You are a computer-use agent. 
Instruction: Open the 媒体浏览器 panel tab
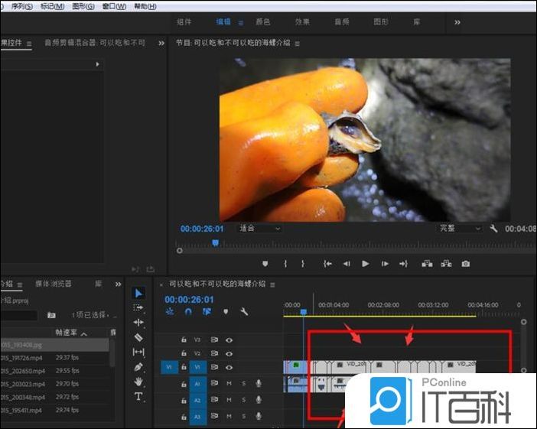click(54, 284)
